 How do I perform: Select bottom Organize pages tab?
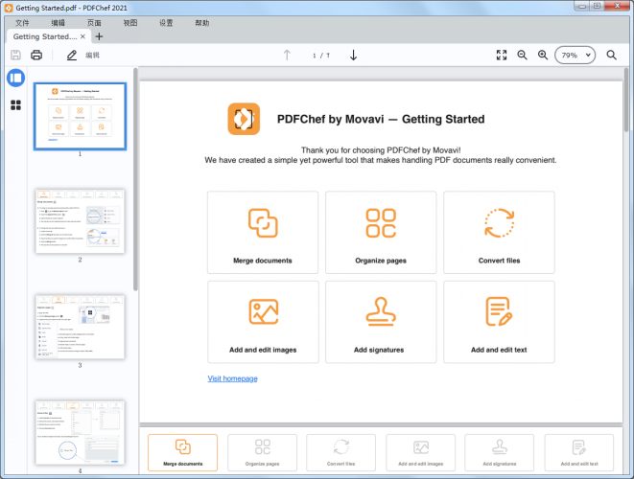(262, 452)
